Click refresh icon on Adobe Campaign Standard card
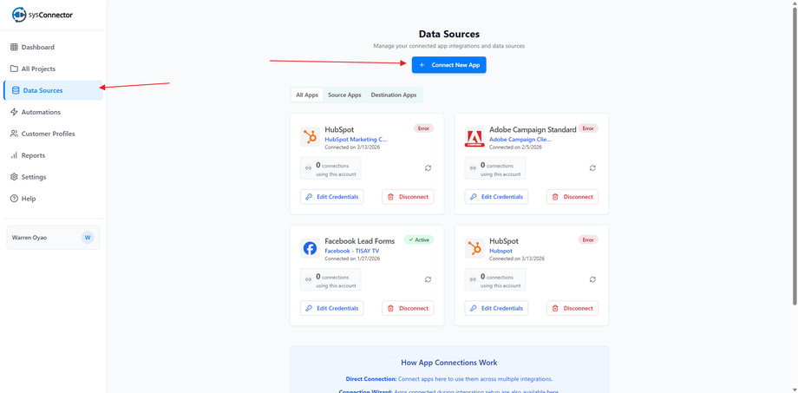Viewport: 798px width, 393px height. 592,168
